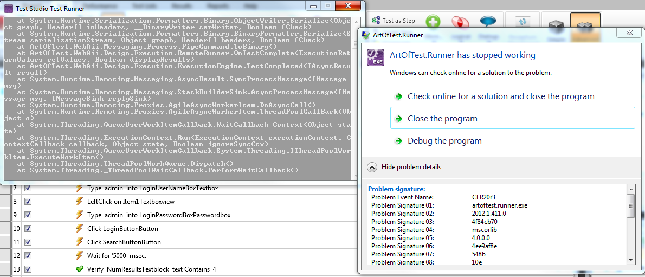This screenshot has width=645, height=277.
Task: Click lightning icon beside Wait for '5000' msec
Action: coord(79,256)
